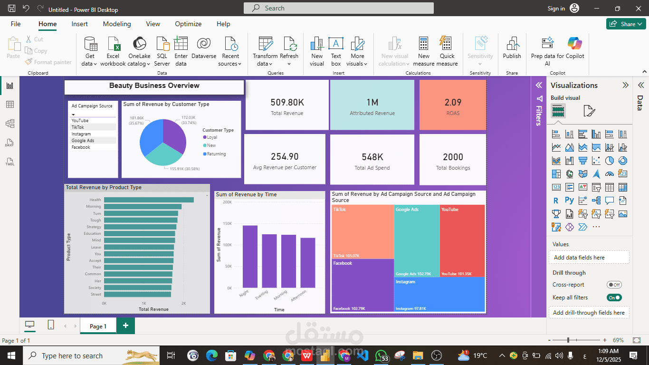Add a new report page with the plus button
The image size is (649, 365).
(x=124, y=326)
